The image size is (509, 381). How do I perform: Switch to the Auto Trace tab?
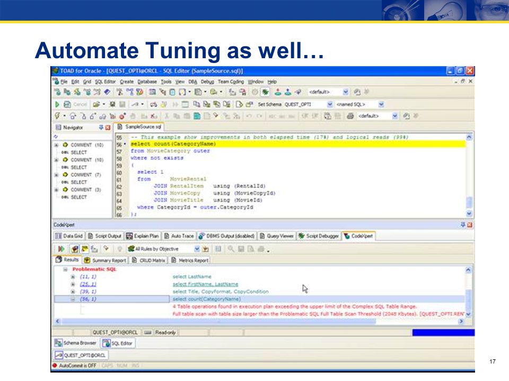[179, 236]
